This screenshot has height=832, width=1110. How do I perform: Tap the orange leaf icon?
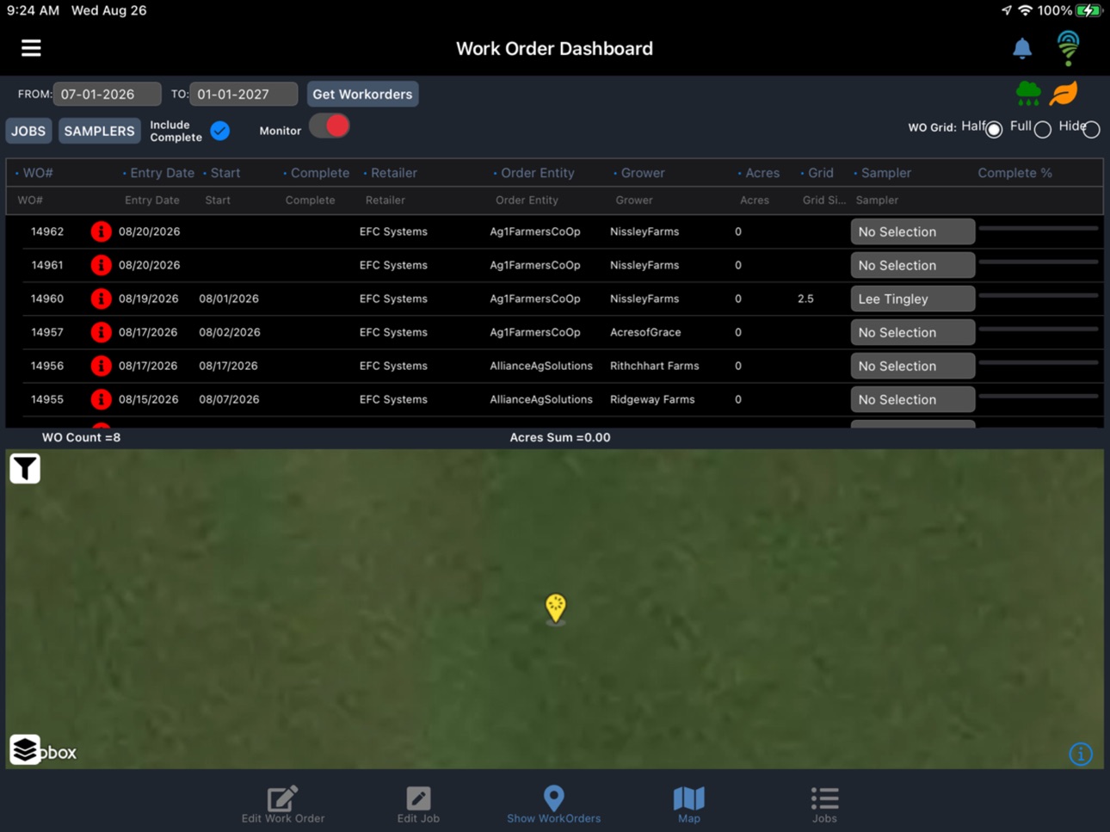click(x=1064, y=93)
